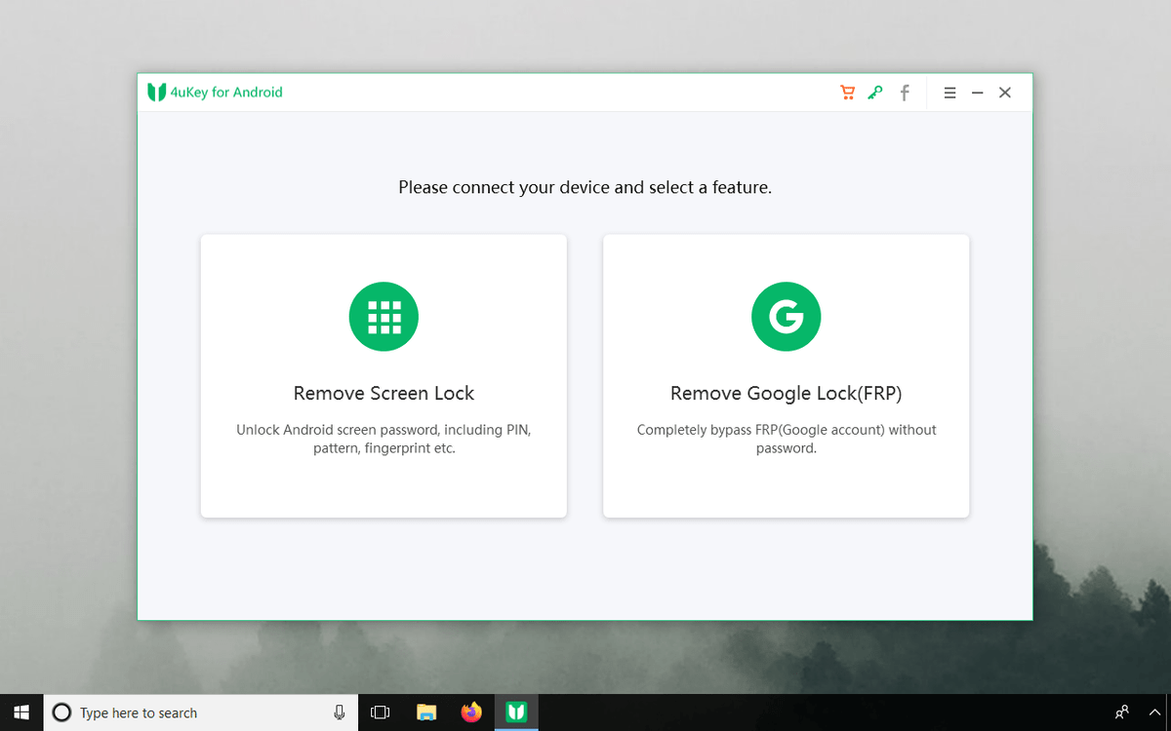Select the Remove Google Lock(FRP) feature

(x=786, y=393)
